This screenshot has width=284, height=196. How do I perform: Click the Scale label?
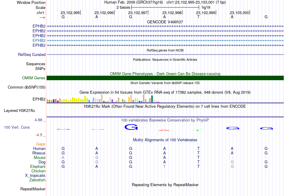pos(40,7)
